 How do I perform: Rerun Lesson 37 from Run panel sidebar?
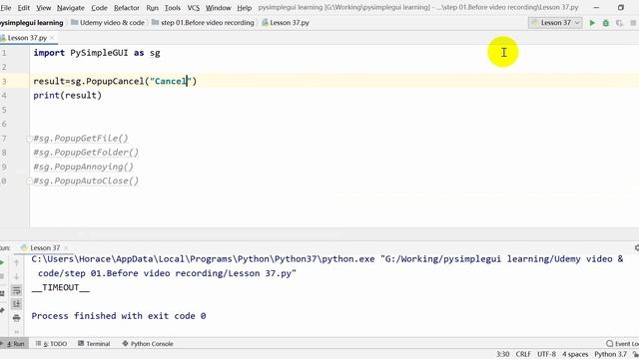pos(2,263)
